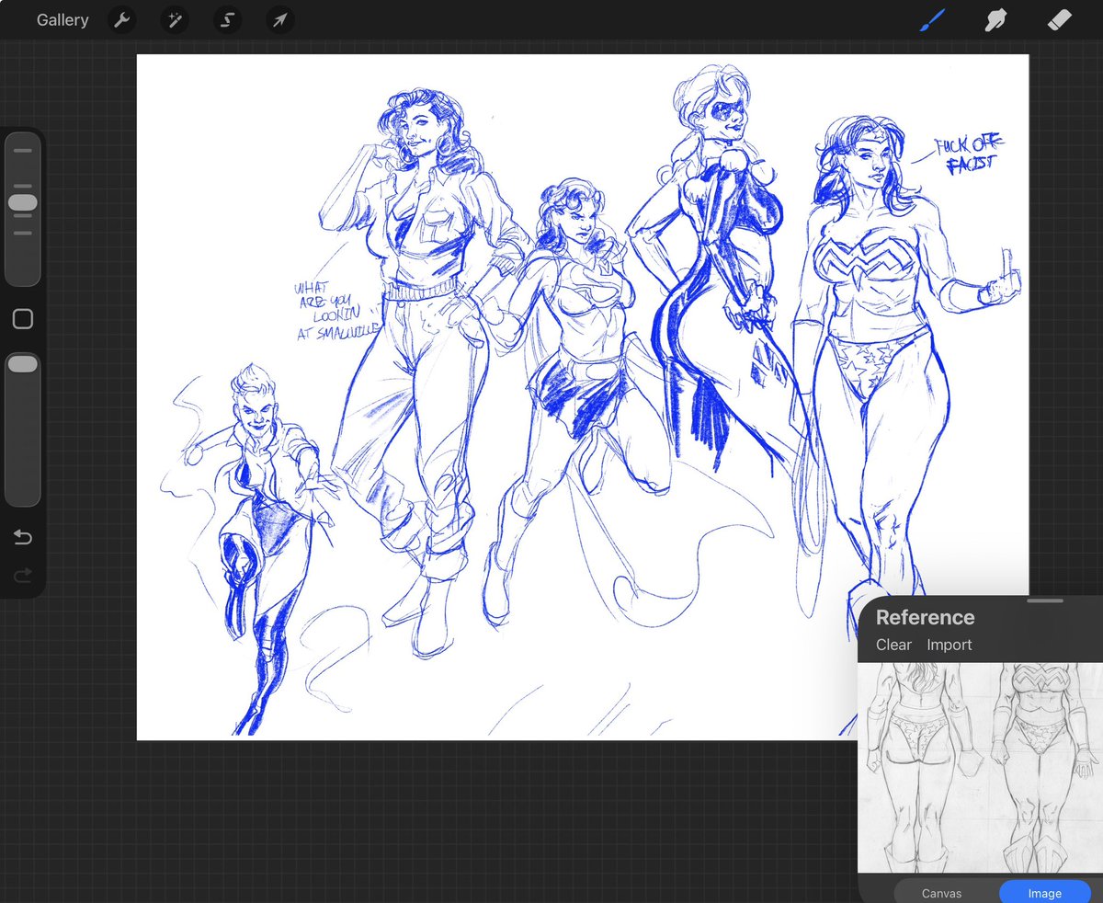The image size is (1103, 903).
Task: Open the Adjustments magic wand panel
Action: [x=175, y=19]
